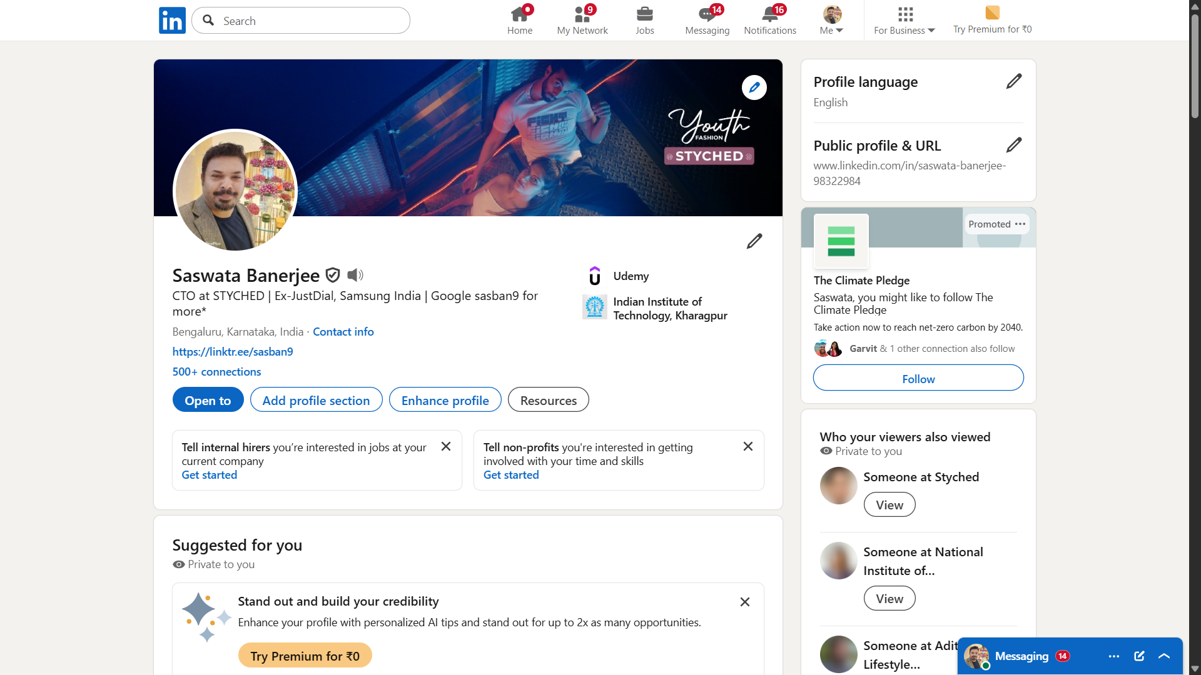Click the LinkedIn logo icon

(172, 21)
